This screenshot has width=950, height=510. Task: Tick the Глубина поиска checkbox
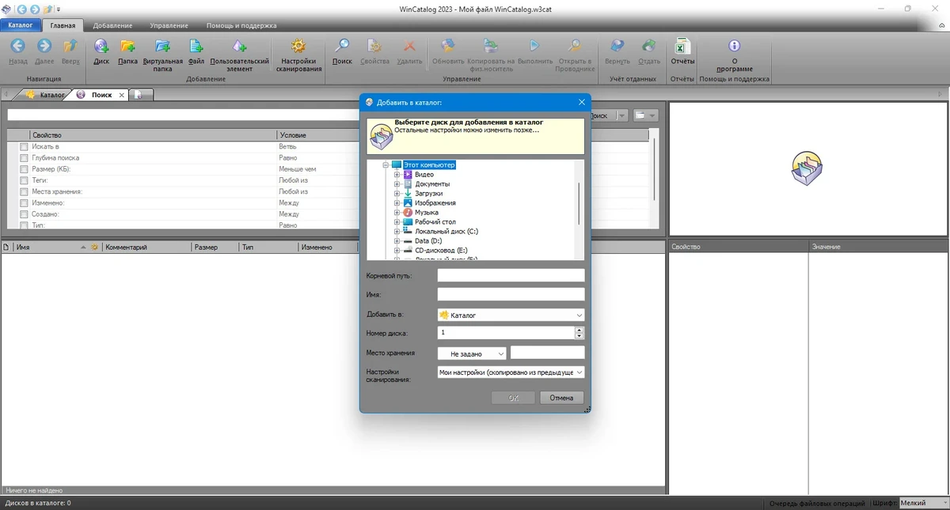[24, 158]
